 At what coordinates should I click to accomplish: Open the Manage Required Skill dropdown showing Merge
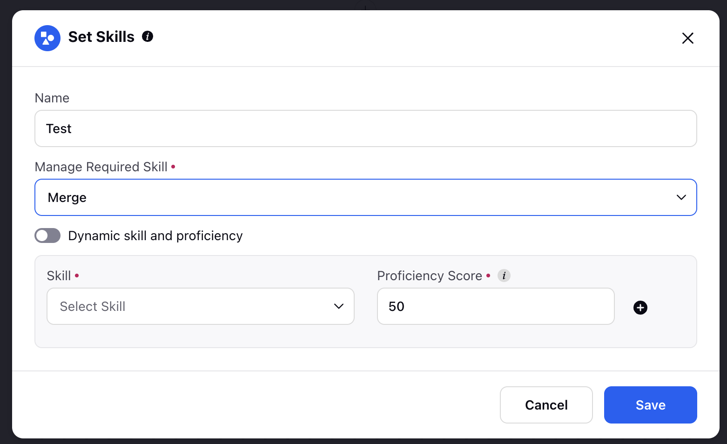click(366, 197)
